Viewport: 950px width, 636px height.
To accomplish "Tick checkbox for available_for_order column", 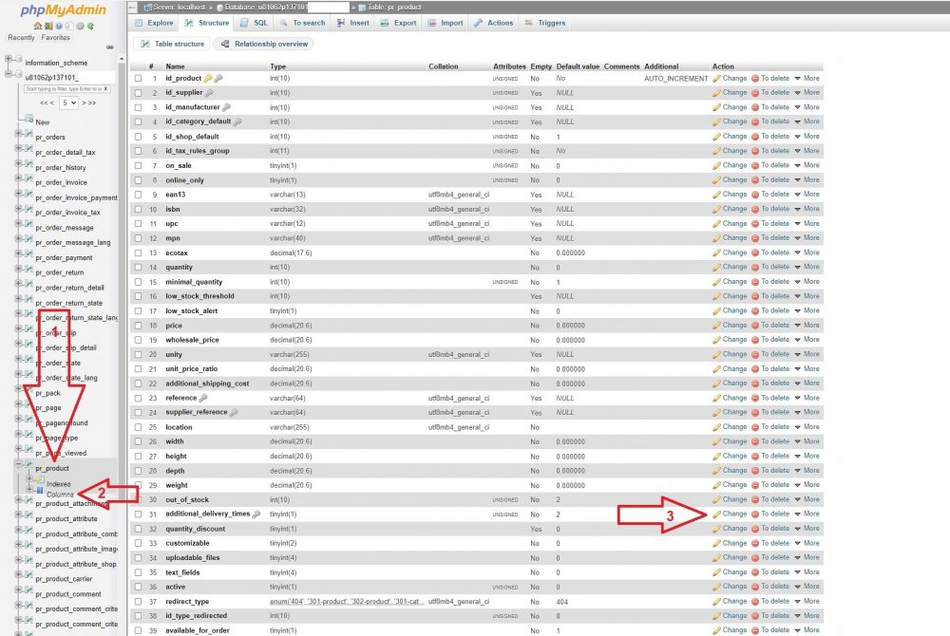I will point(138,630).
